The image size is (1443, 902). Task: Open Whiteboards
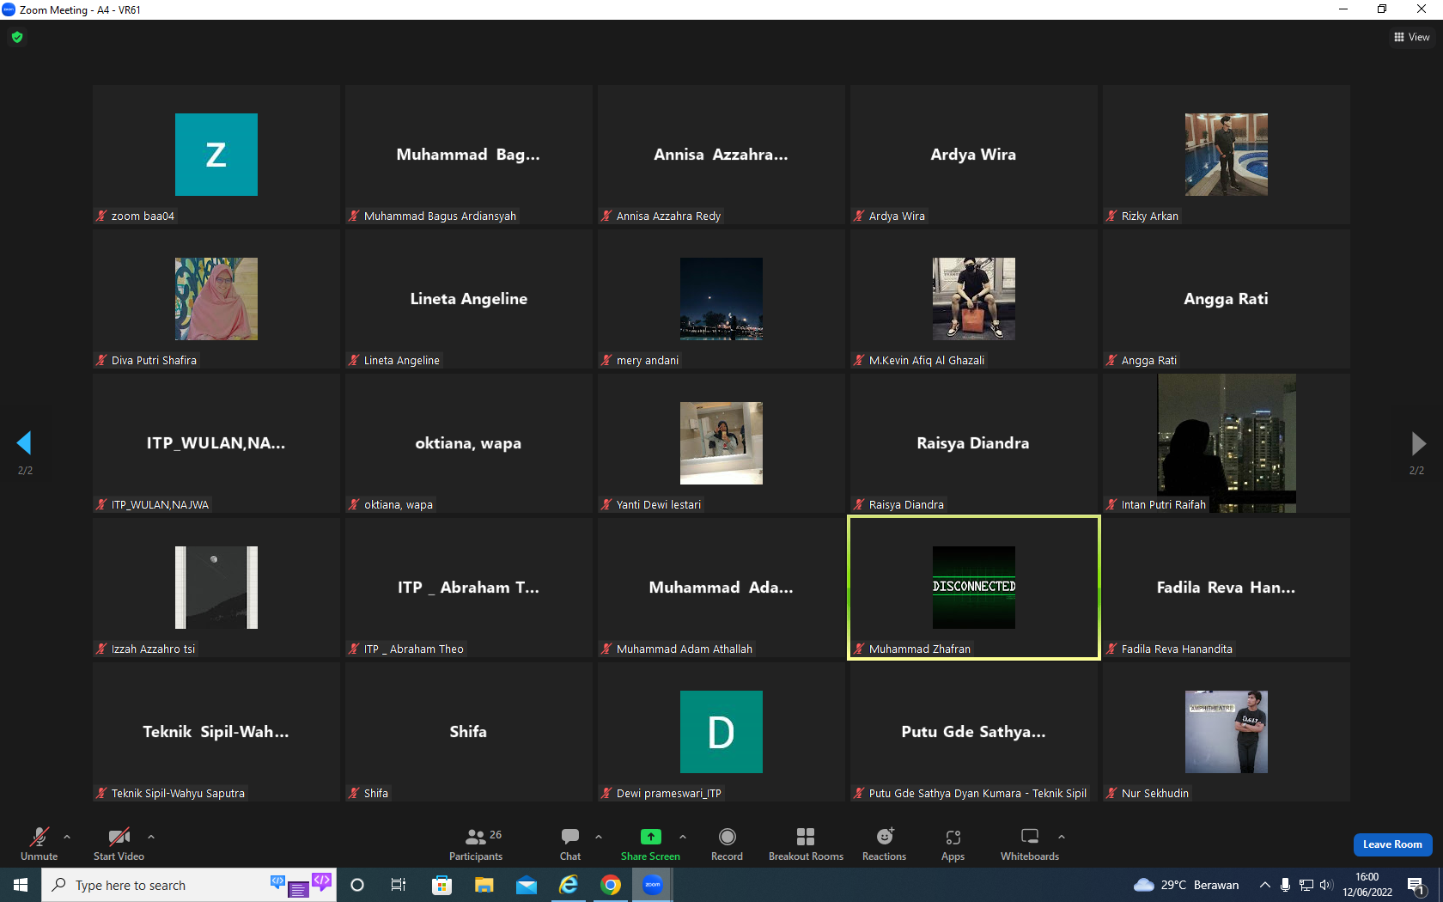tap(1029, 844)
